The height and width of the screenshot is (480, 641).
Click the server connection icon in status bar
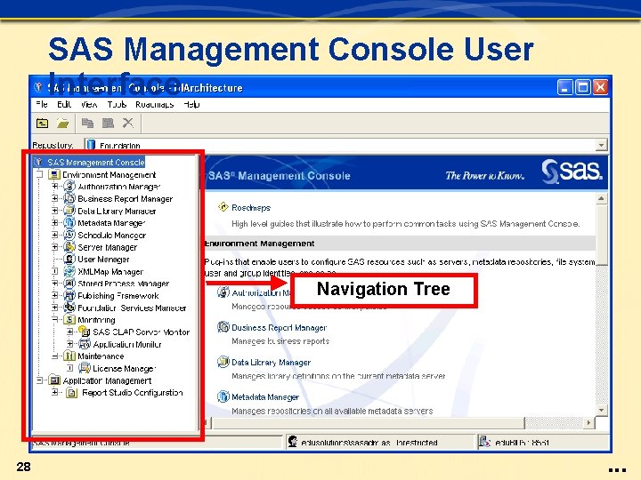pyautogui.click(x=484, y=442)
